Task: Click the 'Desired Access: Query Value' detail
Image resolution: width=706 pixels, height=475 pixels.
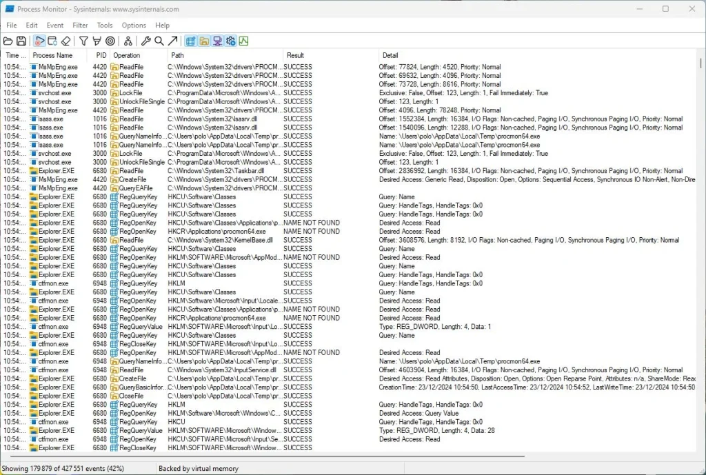Action: pos(418,414)
